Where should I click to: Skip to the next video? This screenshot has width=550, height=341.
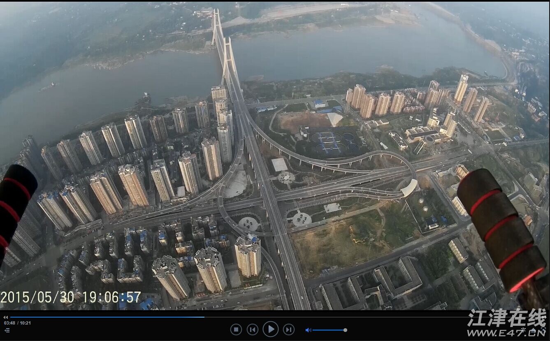(x=289, y=329)
